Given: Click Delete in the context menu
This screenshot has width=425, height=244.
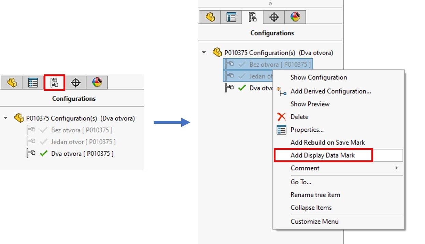Looking at the screenshot, I should point(299,117).
